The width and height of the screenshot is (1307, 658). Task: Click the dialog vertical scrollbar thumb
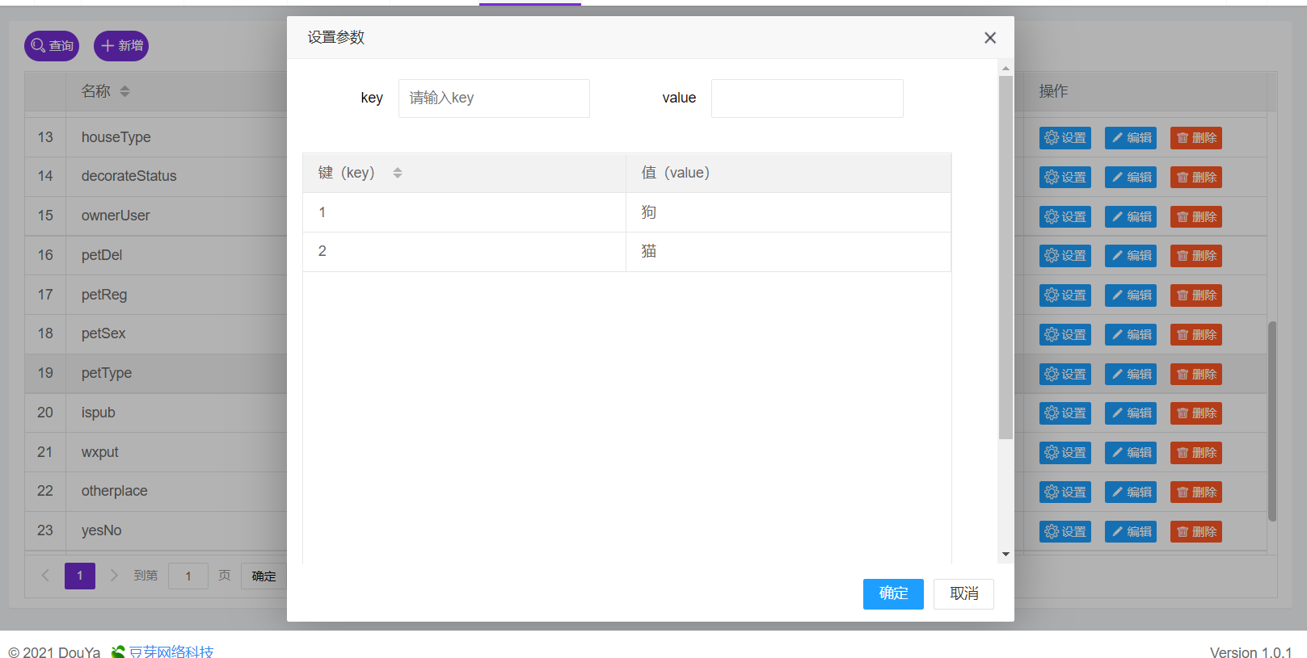[x=1006, y=257]
